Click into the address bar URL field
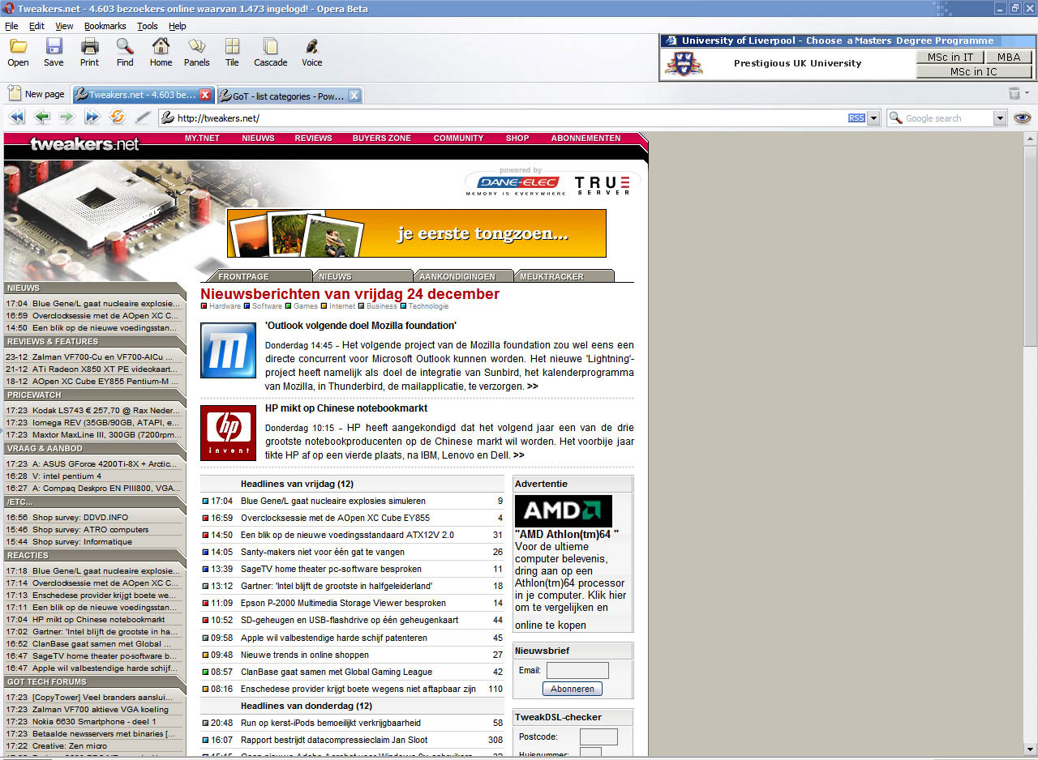 pyautogui.click(x=511, y=118)
